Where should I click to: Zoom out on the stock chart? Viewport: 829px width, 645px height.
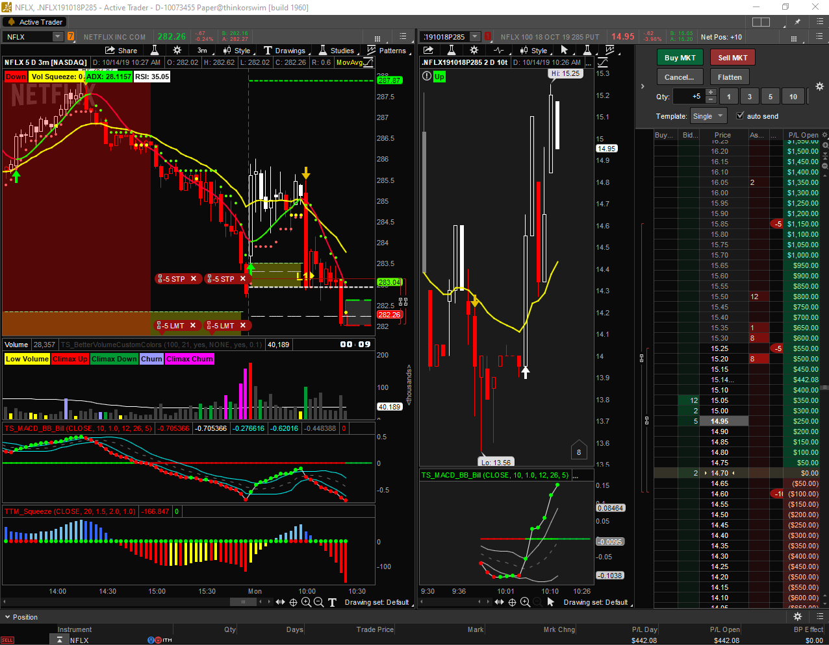[318, 602]
